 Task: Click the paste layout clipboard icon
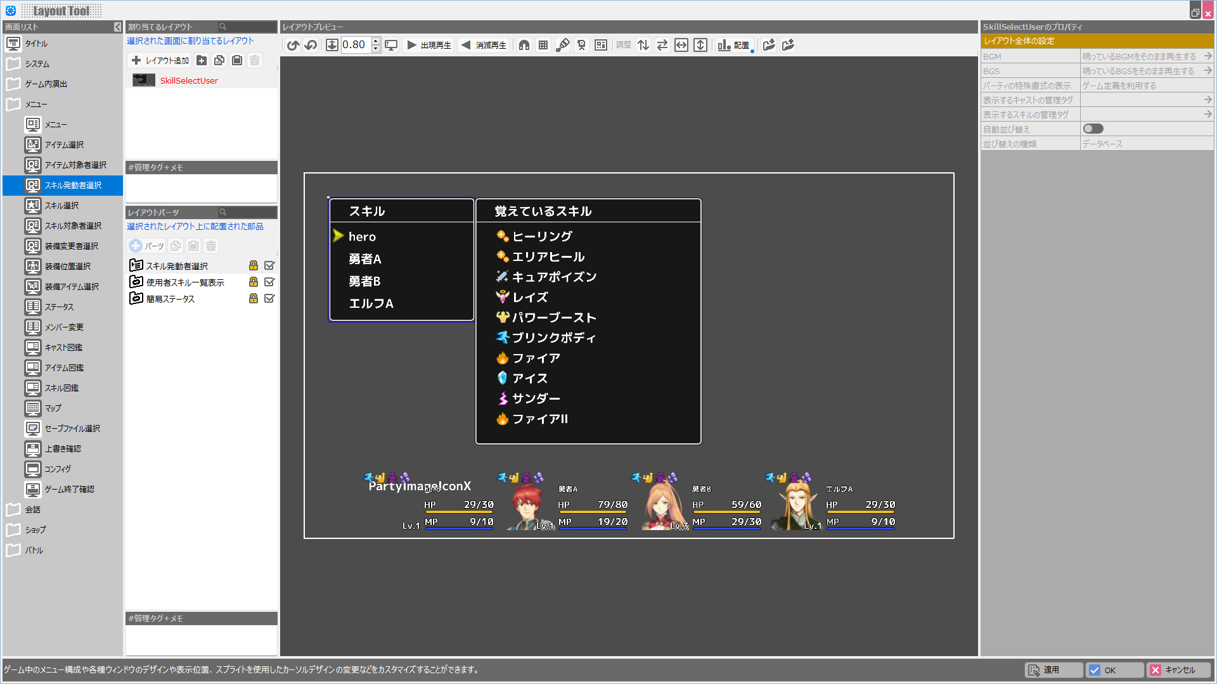pos(237,60)
